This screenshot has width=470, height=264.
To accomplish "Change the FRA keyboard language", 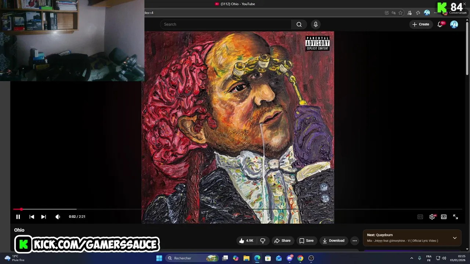I will pos(429,258).
